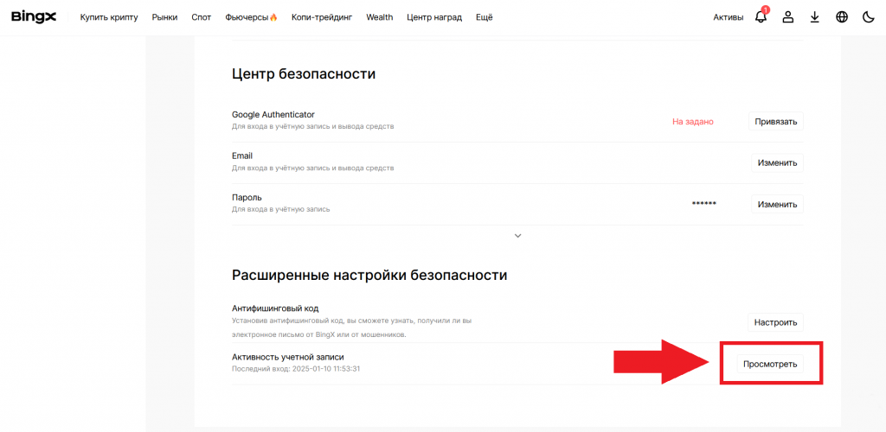
Task: Click Изменить button for Пароль
Action: (x=777, y=204)
